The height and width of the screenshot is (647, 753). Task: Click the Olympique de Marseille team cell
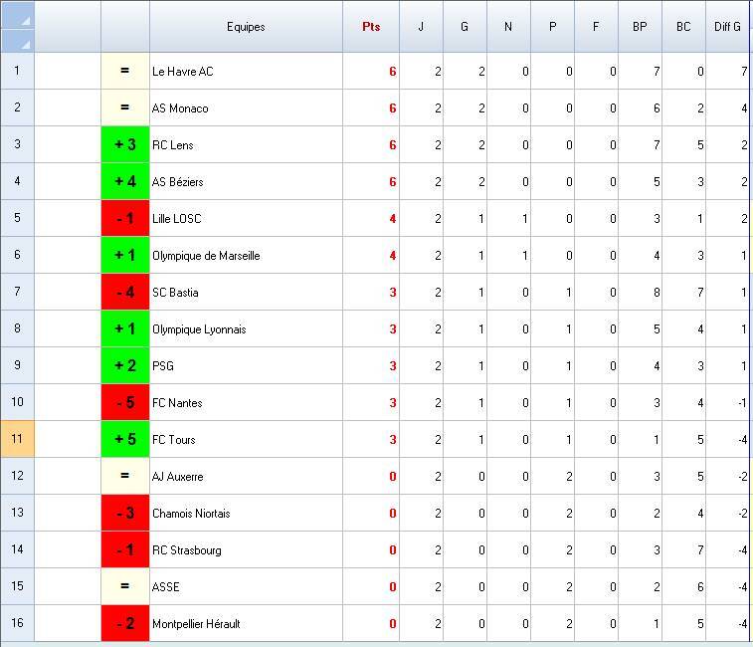(206, 256)
